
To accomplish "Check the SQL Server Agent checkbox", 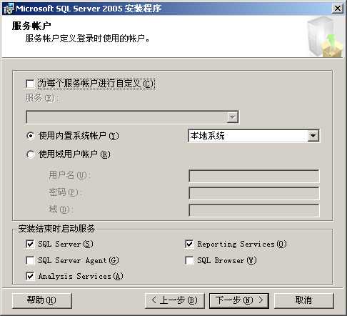I will 30,260.
